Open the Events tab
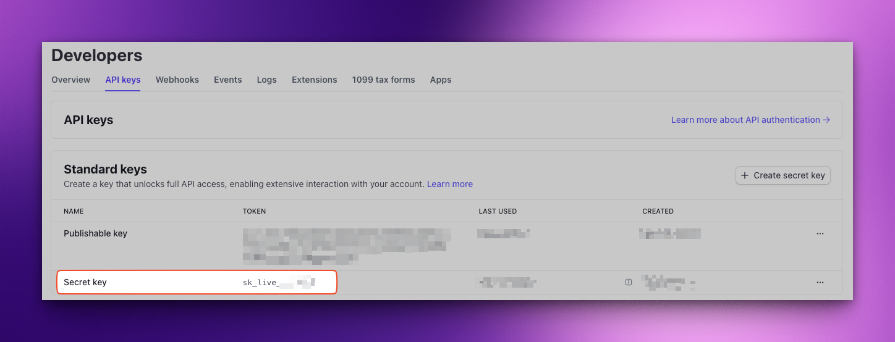895x342 pixels. tap(228, 80)
